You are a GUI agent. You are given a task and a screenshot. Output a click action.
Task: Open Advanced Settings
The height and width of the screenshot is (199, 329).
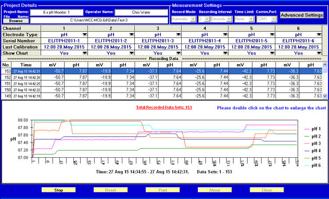coord(302,15)
